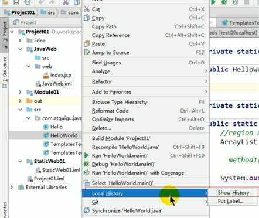Choose Run 'HelloWorld.main()' with Coverage
259x218 pixels.
click(x=146, y=173)
